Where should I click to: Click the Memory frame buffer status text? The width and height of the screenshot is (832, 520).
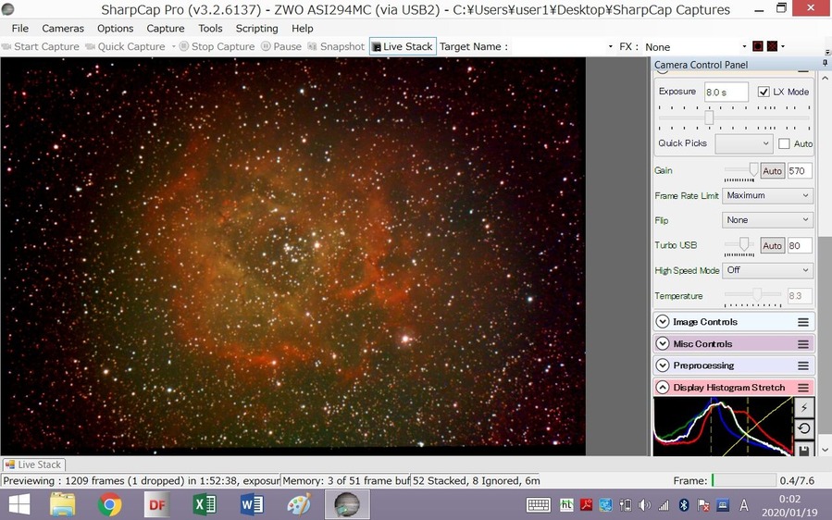click(x=345, y=481)
